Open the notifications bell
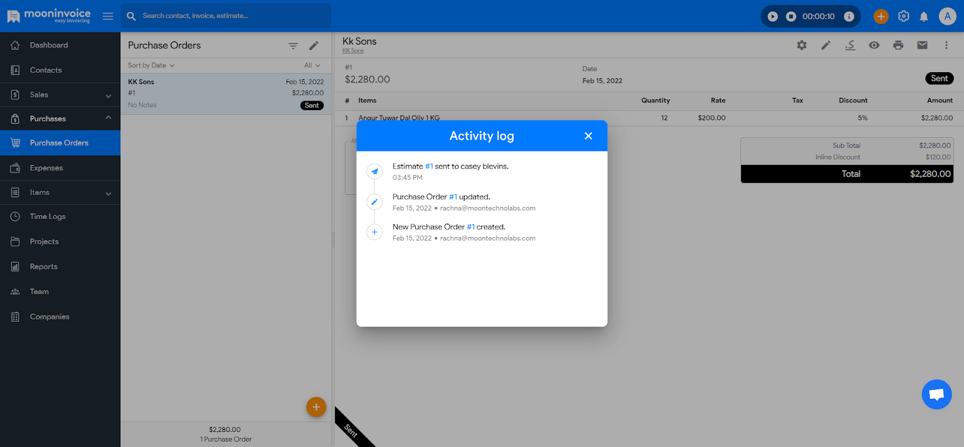 (924, 17)
